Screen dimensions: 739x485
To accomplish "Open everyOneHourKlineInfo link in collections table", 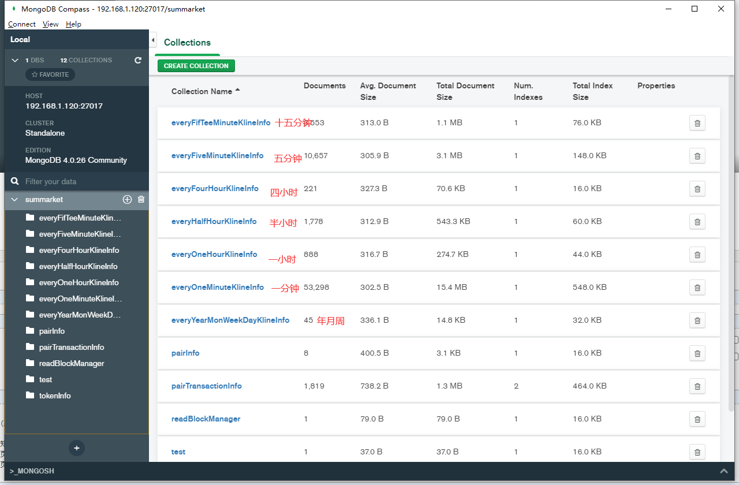I will (x=215, y=254).
